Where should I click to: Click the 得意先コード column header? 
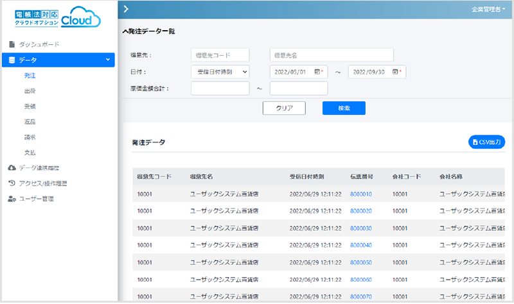[x=154, y=177]
